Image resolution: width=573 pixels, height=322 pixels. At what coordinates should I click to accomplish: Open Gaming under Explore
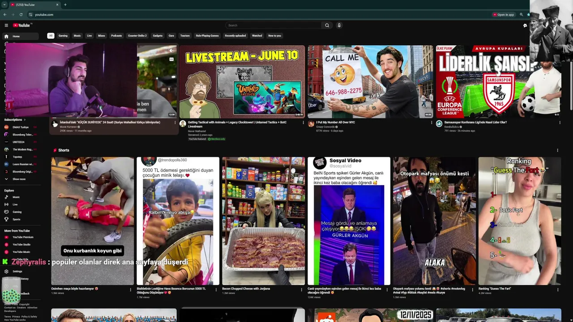21,212
